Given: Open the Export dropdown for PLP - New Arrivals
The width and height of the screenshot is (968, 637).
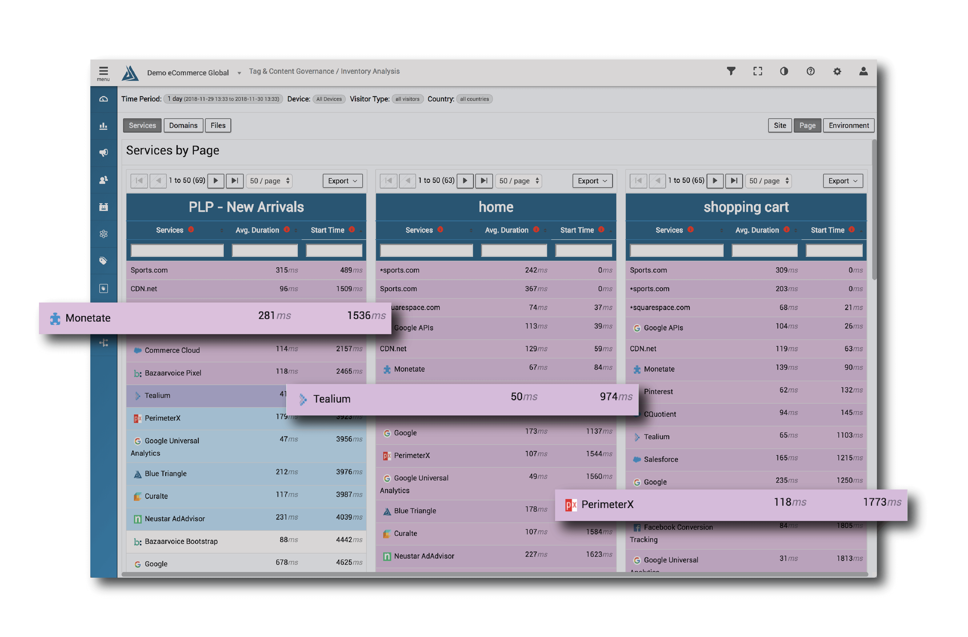Looking at the screenshot, I should click(342, 181).
